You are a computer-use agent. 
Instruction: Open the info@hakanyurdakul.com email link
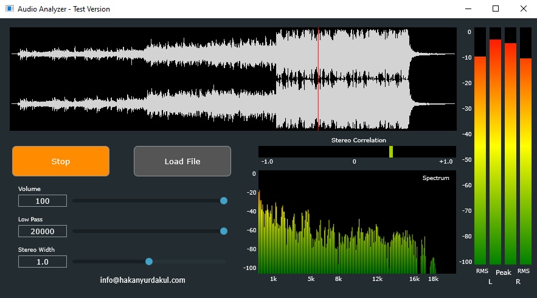(x=143, y=280)
